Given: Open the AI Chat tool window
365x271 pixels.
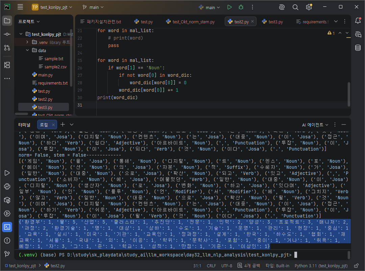Looking at the screenshot, I should click(x=358, y=35).
